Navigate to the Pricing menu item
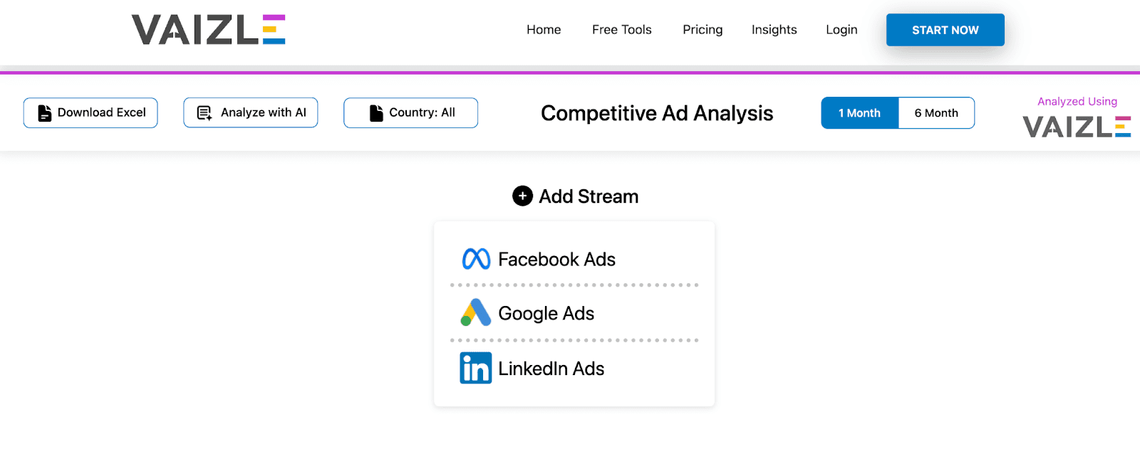1140x454 pixels. 703,30
